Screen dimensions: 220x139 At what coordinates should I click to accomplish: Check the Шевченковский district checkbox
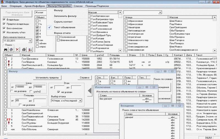58,40
